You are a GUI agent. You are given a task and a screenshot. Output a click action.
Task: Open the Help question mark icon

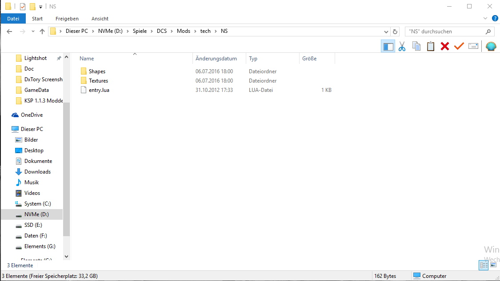tap(495, 19)
